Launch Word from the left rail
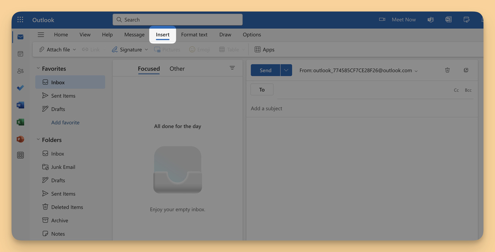The width and height of the screenshot is (495, 252). (20, 105)
